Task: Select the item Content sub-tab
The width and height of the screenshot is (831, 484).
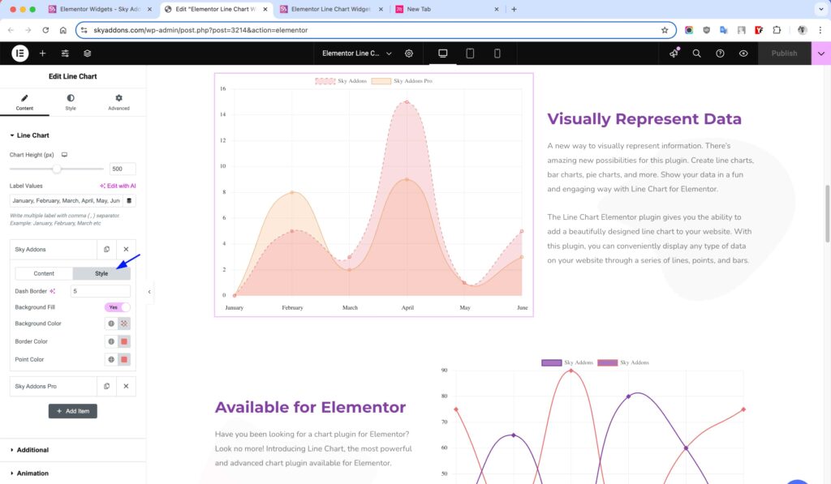Action: tap(44, 274)
